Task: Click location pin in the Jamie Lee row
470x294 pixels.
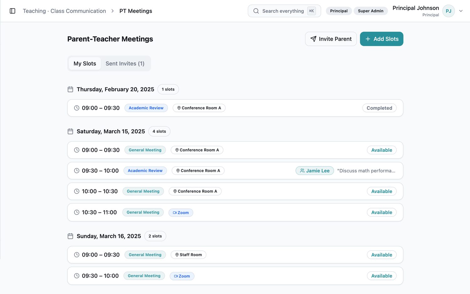Action: pyautogui.click(x=178, y=171)
